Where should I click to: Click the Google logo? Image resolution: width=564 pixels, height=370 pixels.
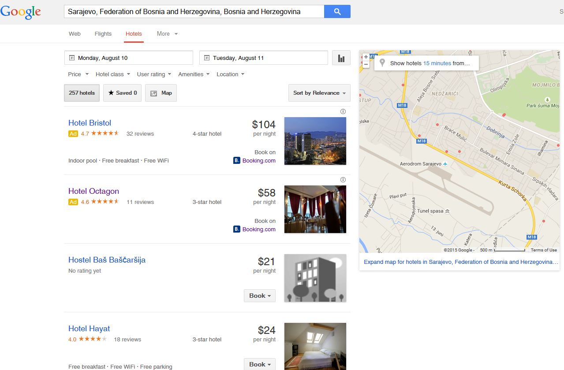tap(21, 12)
